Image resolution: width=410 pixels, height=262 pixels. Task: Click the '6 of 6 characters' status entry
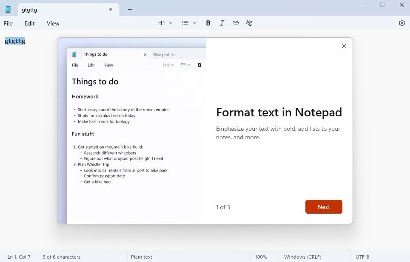click(x=61, y=257)
